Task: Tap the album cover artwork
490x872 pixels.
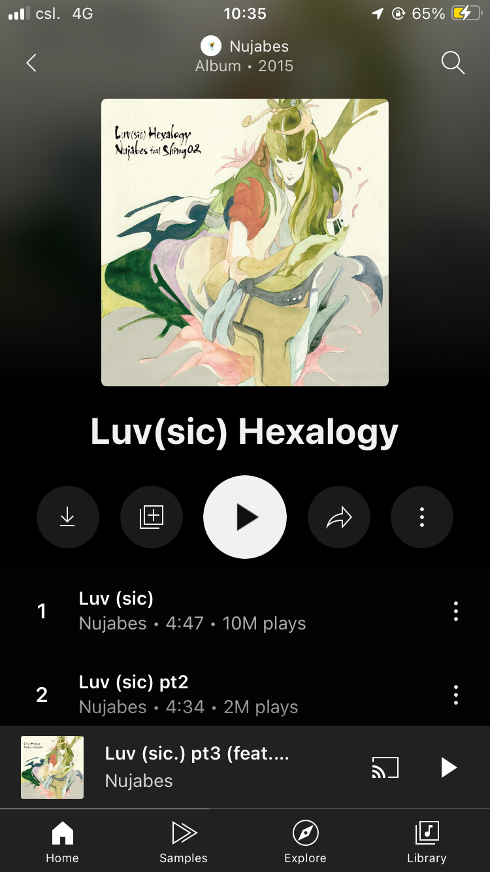Action: (245, 243)
